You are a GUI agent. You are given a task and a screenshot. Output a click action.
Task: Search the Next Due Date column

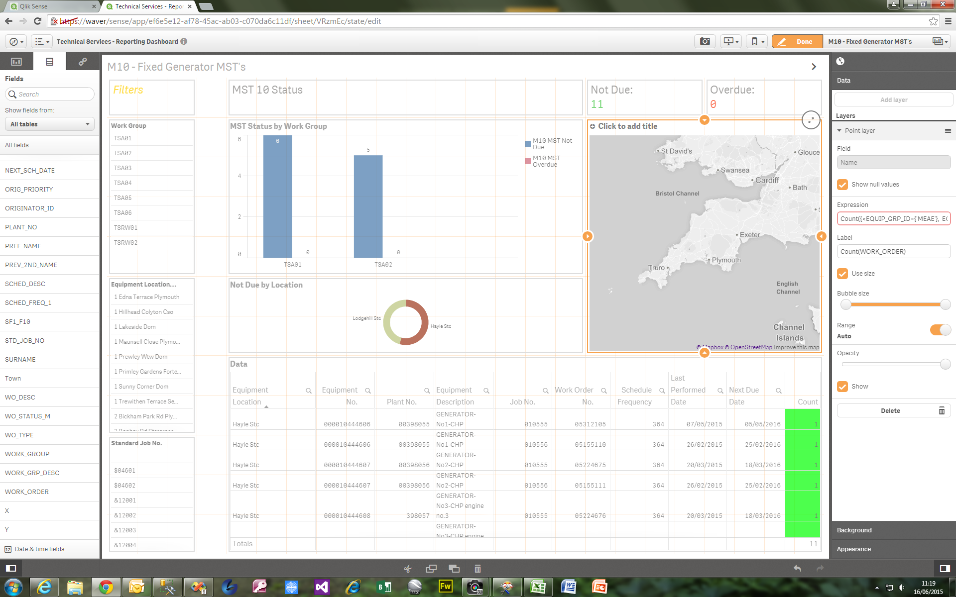[779, 391]
